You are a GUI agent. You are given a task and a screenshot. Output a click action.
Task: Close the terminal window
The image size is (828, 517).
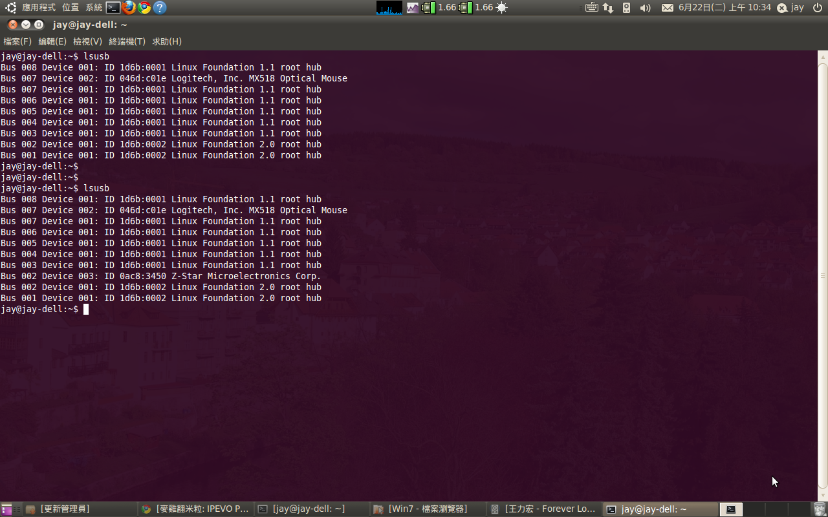point(13,25)
